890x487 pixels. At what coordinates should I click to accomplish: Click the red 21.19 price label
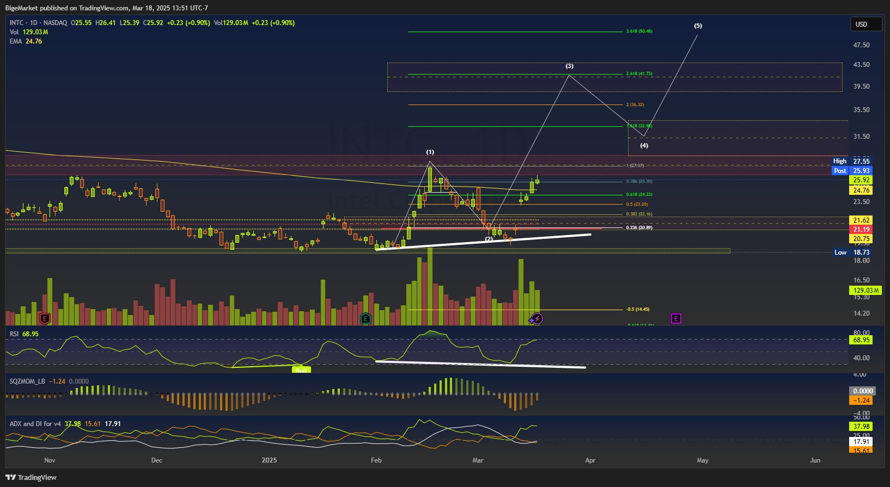861,230
